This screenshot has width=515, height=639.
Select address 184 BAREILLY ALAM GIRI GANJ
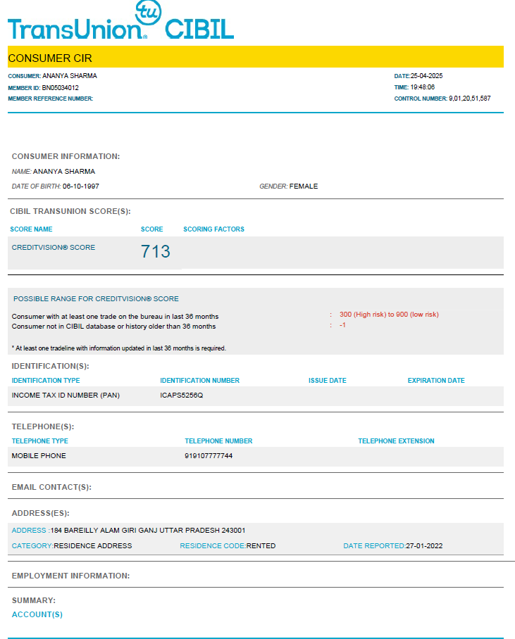click(x=148, y=530)
